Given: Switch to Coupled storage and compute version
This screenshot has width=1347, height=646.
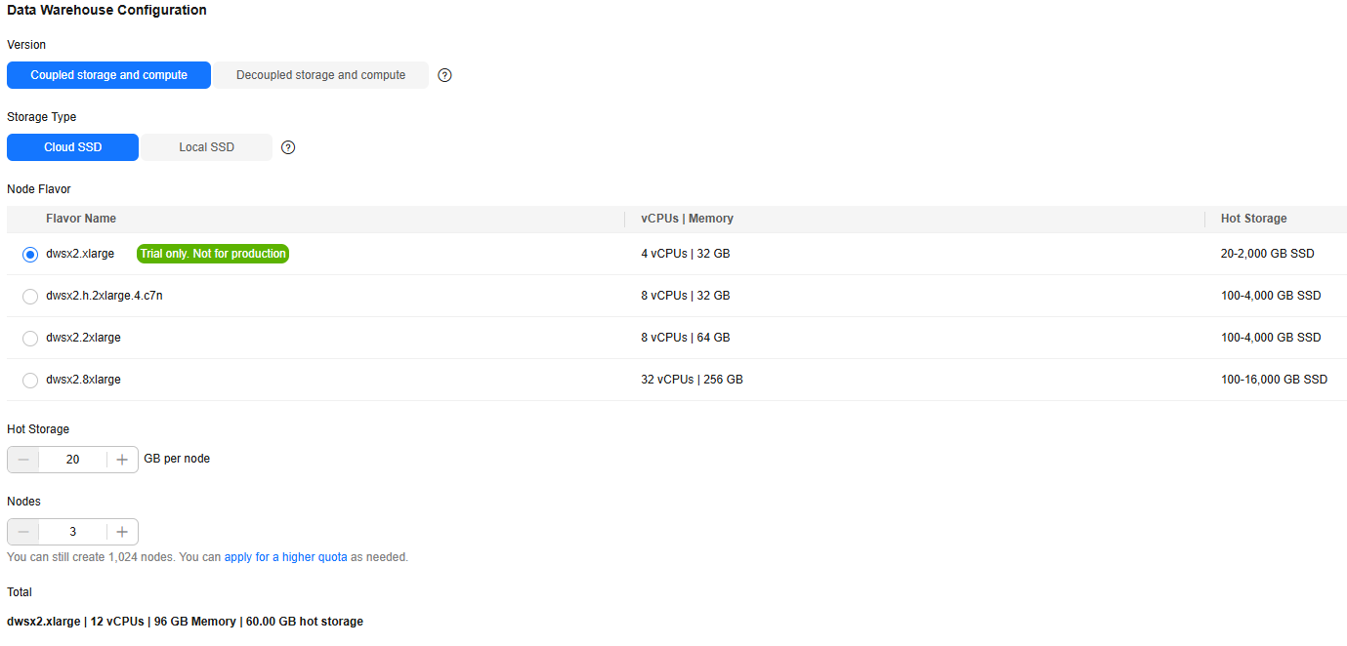Looking at the screenshot, I should click(108, 75).
